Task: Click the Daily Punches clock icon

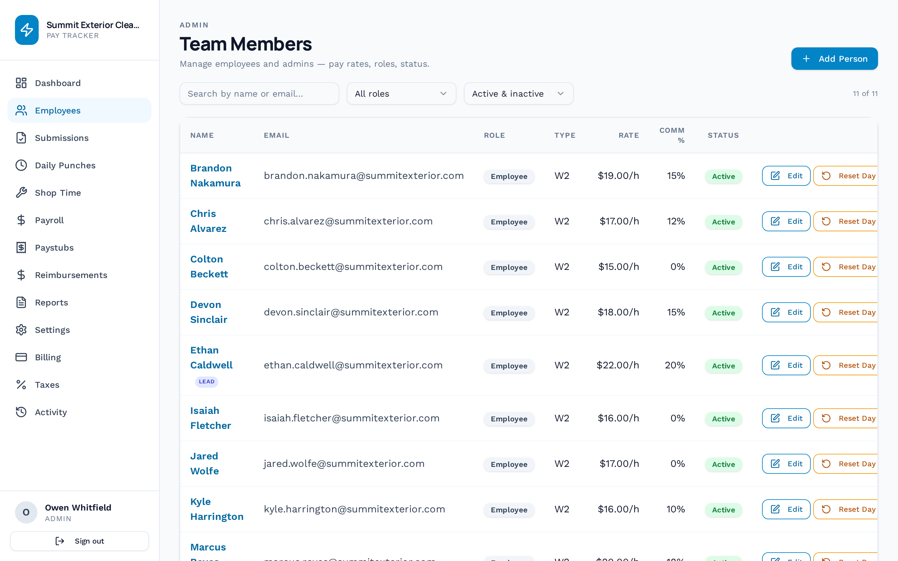Action: click(21, 165)
